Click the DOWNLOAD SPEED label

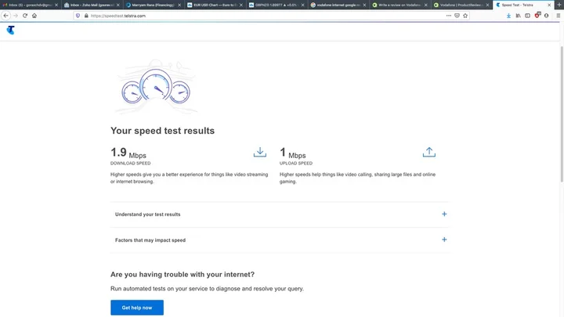click(x=131, y=163)
